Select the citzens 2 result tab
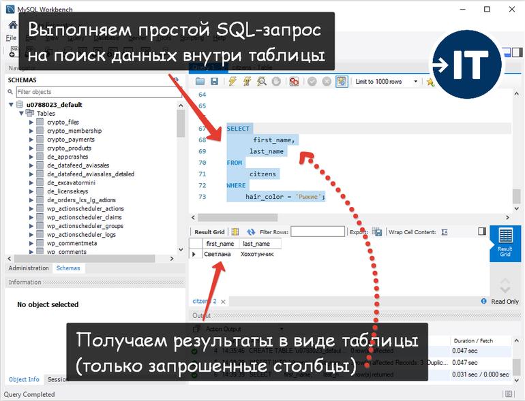The width and height of the screenshot is (525, 401). (x=205, y=301)
